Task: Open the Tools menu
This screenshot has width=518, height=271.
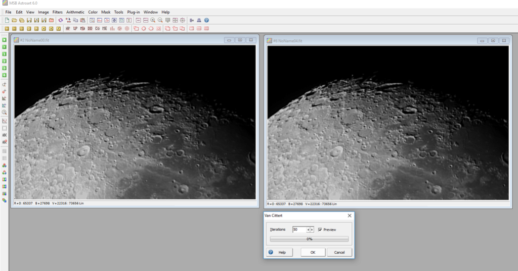Action: [x=118, y=12]
